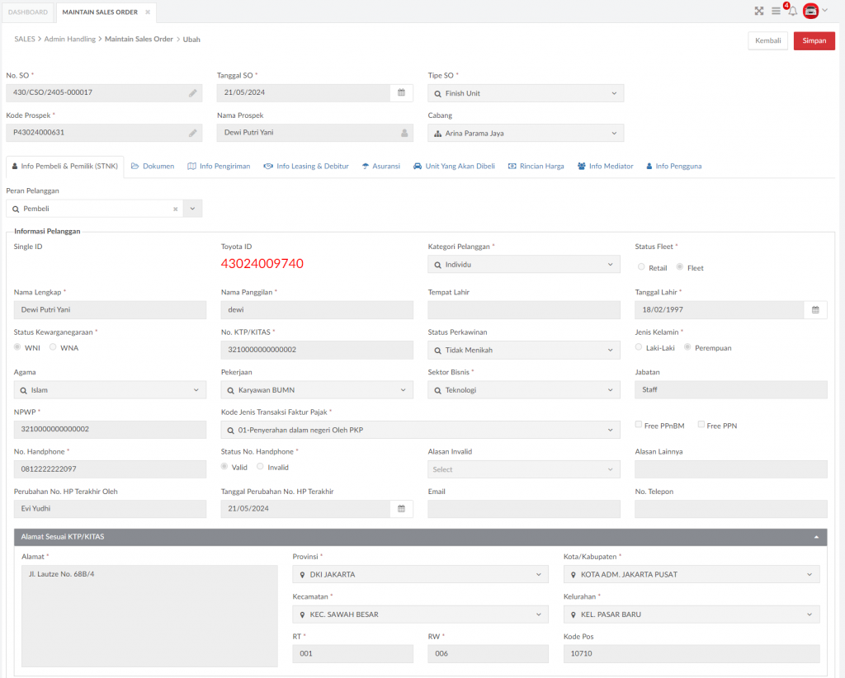The width and height of the screenshot is (845, 678).
Task: Enable the Free PPN checkbox
Action: (x=701, y=424)
